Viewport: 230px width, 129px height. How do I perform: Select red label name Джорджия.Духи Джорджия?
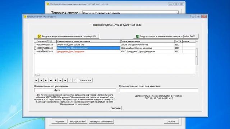click(88, 52)
